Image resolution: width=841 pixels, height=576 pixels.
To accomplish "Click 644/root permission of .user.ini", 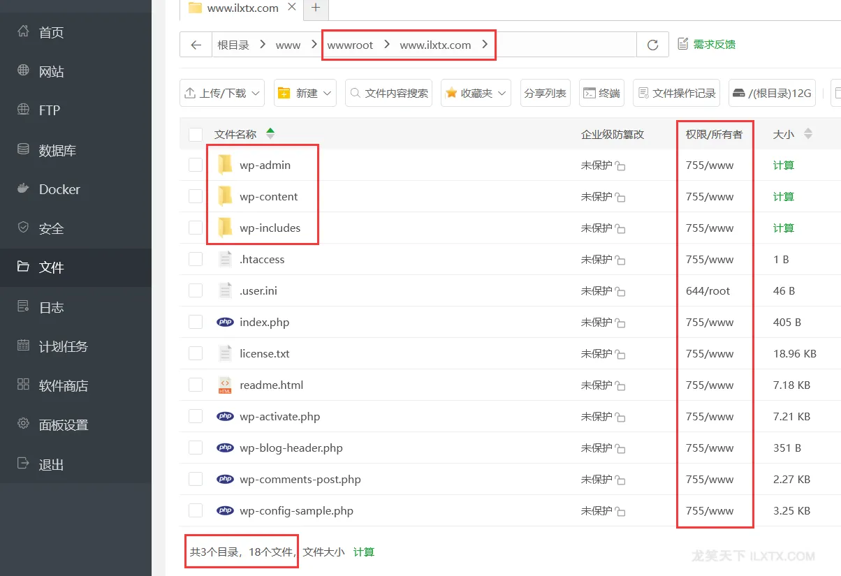I will tap(708, 290).
